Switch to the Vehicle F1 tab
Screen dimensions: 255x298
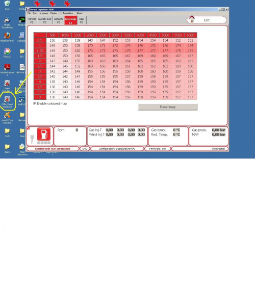point(32,20)
